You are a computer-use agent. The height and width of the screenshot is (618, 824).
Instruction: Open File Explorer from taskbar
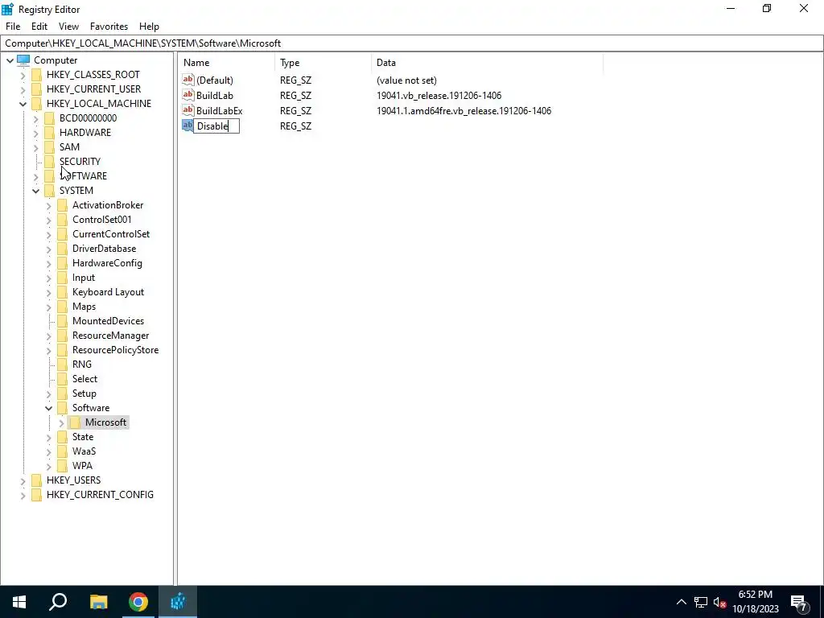click(98, 602)
